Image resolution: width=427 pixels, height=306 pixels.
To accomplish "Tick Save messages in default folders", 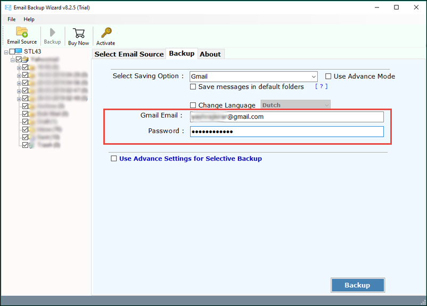I will point(193,87).
